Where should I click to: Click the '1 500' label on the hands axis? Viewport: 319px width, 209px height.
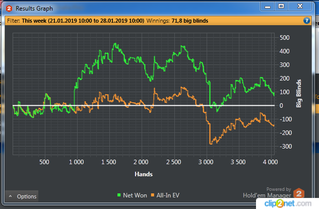click(109, 162)
